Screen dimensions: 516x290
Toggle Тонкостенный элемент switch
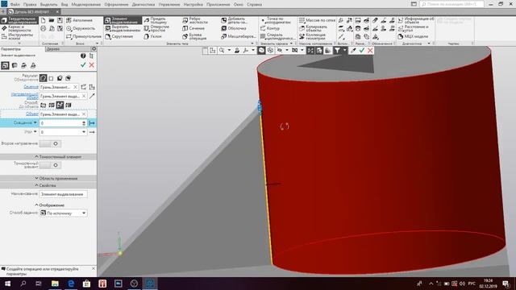(50, 165)
